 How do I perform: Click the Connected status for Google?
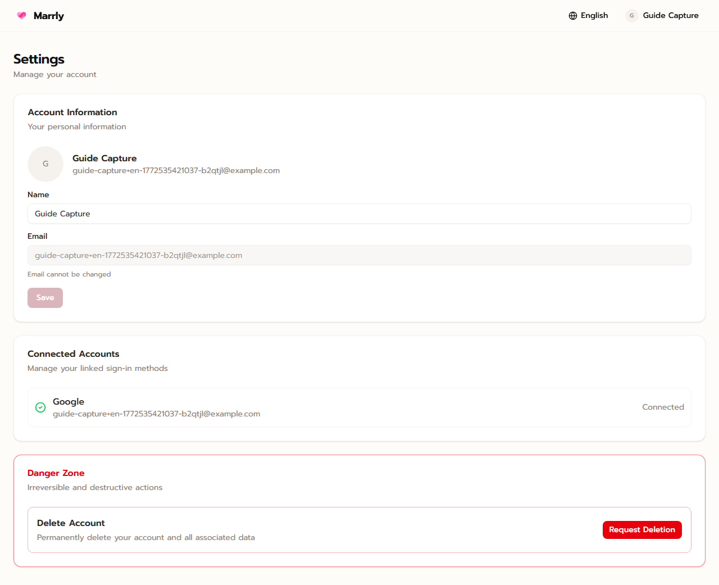663,407
